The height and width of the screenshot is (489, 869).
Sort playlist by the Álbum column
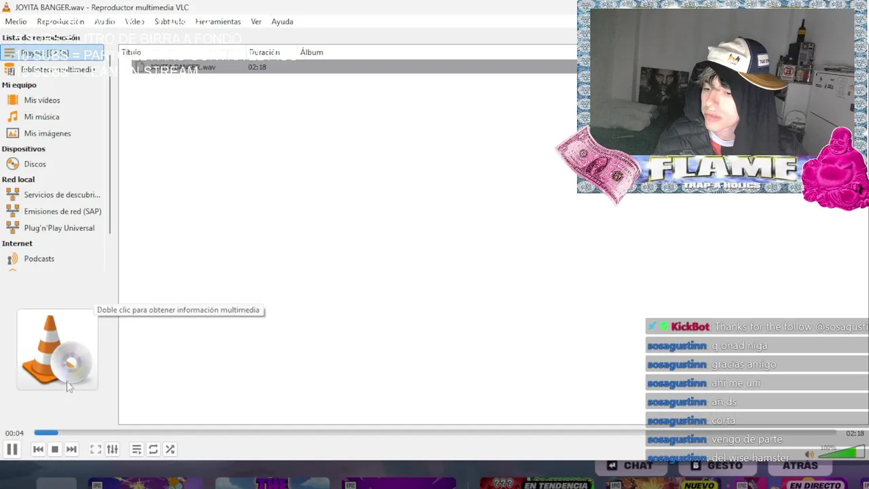point(312,52)
